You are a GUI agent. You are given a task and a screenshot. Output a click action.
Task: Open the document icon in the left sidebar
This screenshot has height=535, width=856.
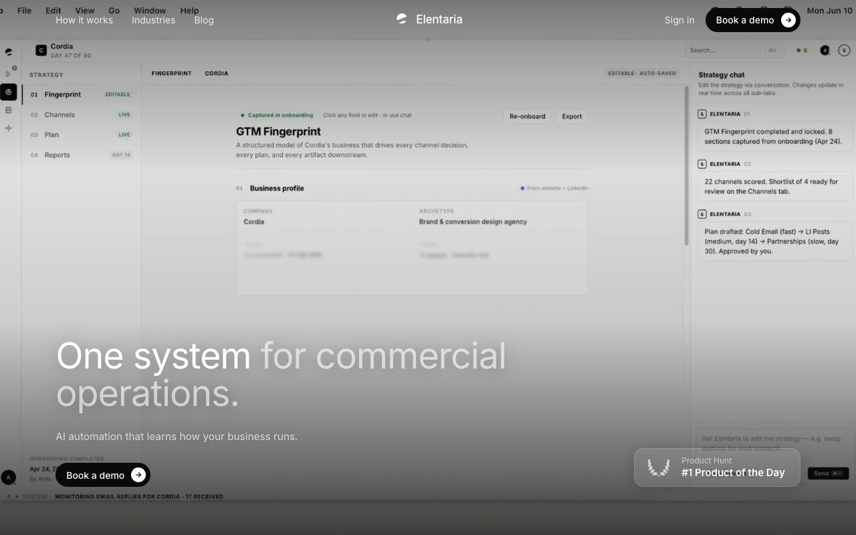click(x=9, y=110)
